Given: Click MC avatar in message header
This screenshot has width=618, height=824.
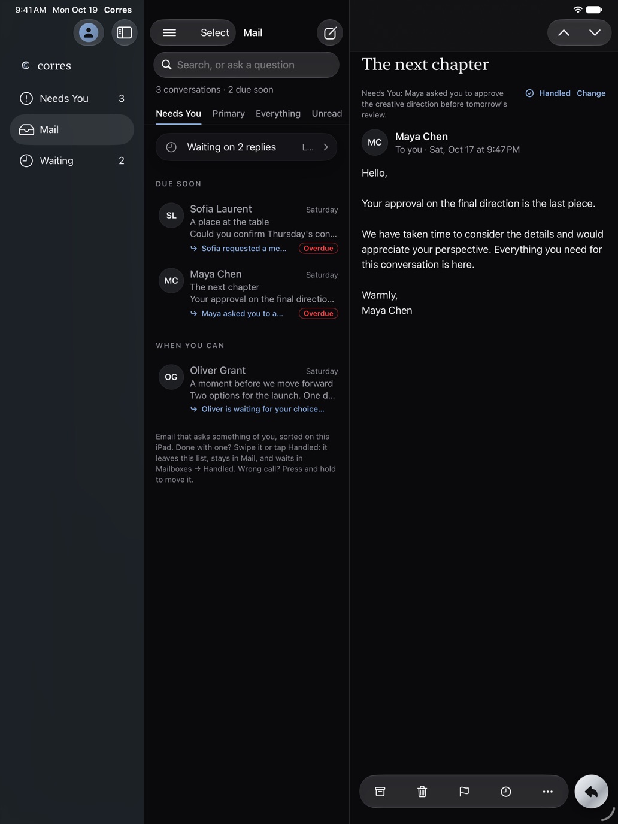Looking at the screenshot, I should [x=375, y=143].
